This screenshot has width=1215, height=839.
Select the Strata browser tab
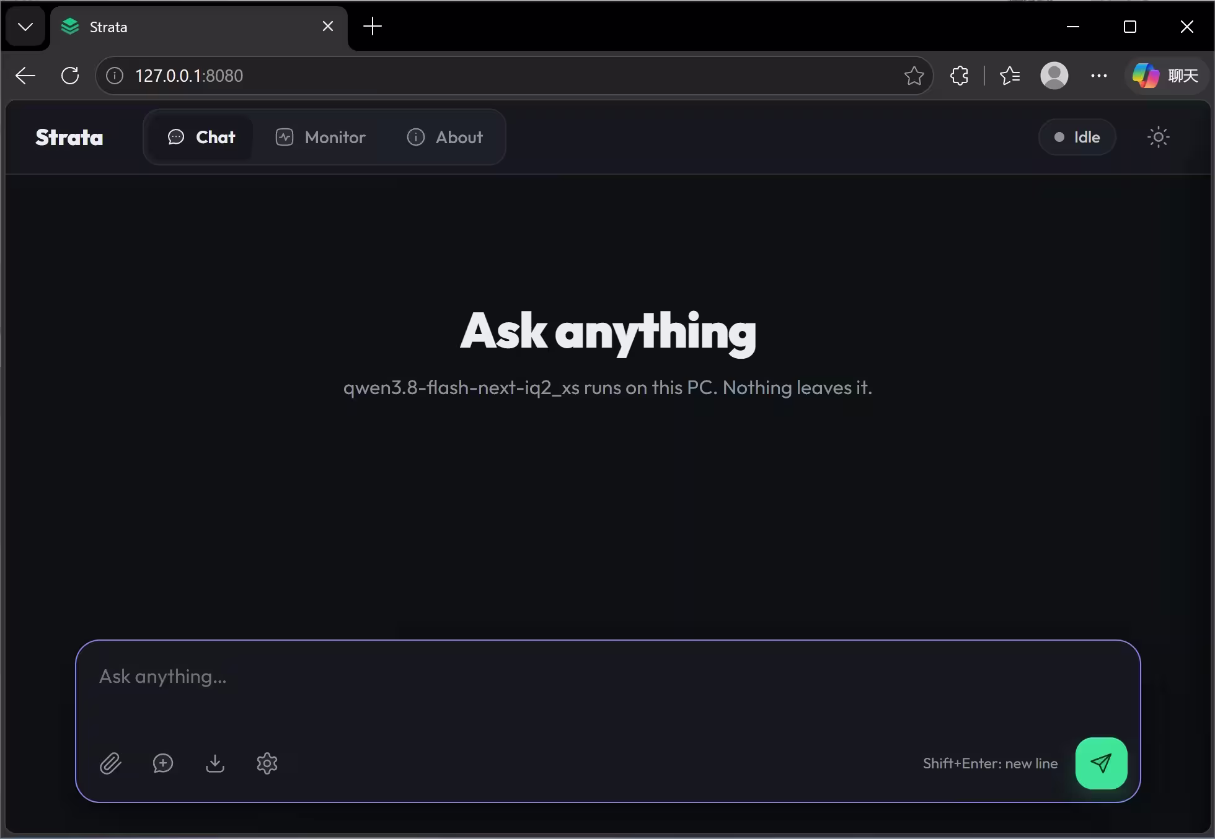point(198,27)
